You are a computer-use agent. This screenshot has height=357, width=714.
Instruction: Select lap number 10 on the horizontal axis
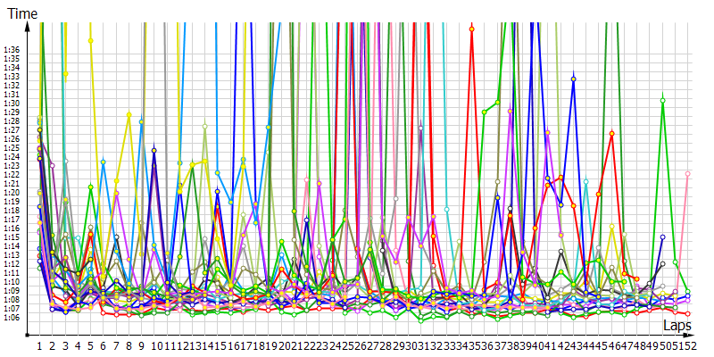[156, 345]
